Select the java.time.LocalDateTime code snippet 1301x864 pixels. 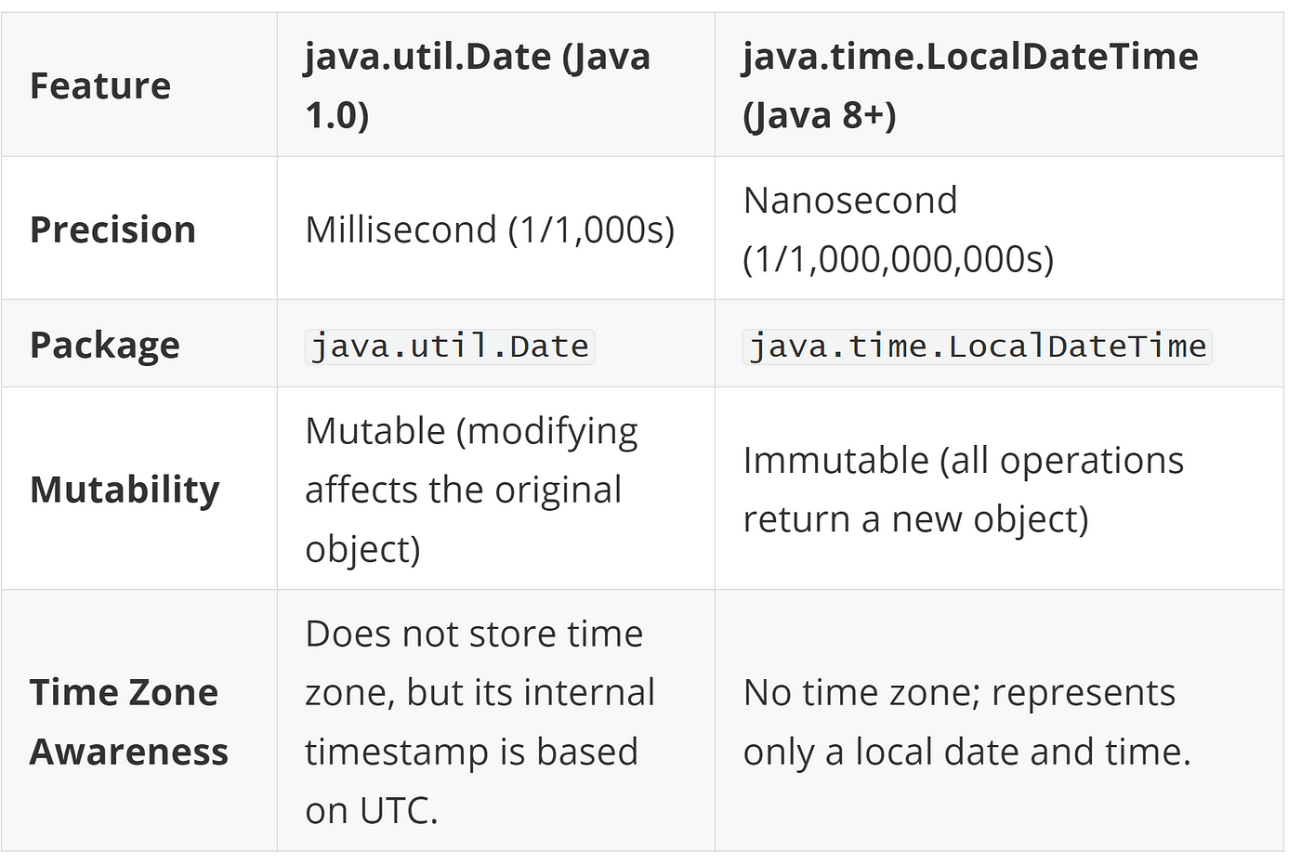click(x=978, y=347)
